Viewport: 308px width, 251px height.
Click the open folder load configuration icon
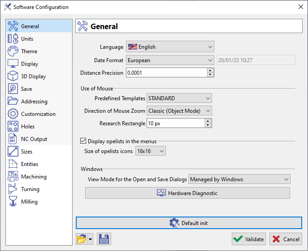point(81,239)
